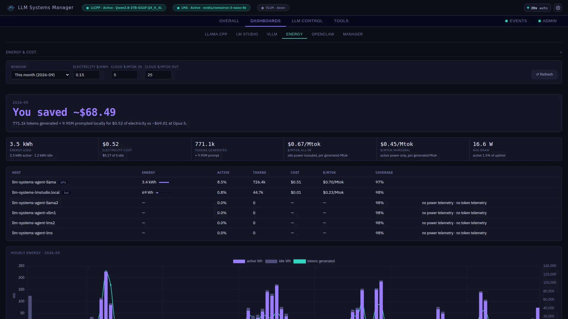Viewport: 568px width, 319px height.
Task: Click the You saved ~$68.49 headline
Action: point(64,112)
